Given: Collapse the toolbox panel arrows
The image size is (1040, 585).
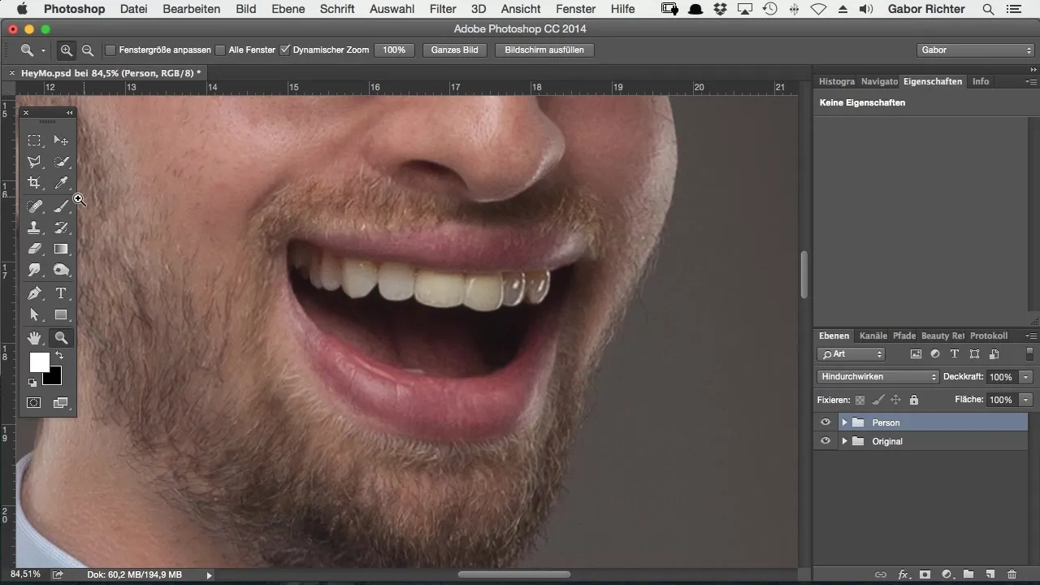Looking at the screenshot, I should (x=70, y=113).
